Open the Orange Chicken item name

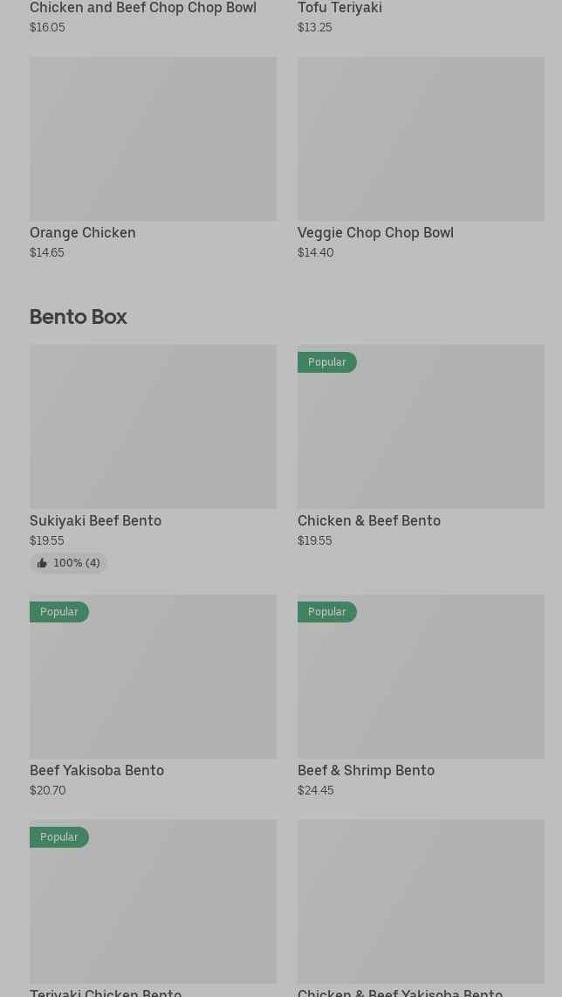click(83, 232)
